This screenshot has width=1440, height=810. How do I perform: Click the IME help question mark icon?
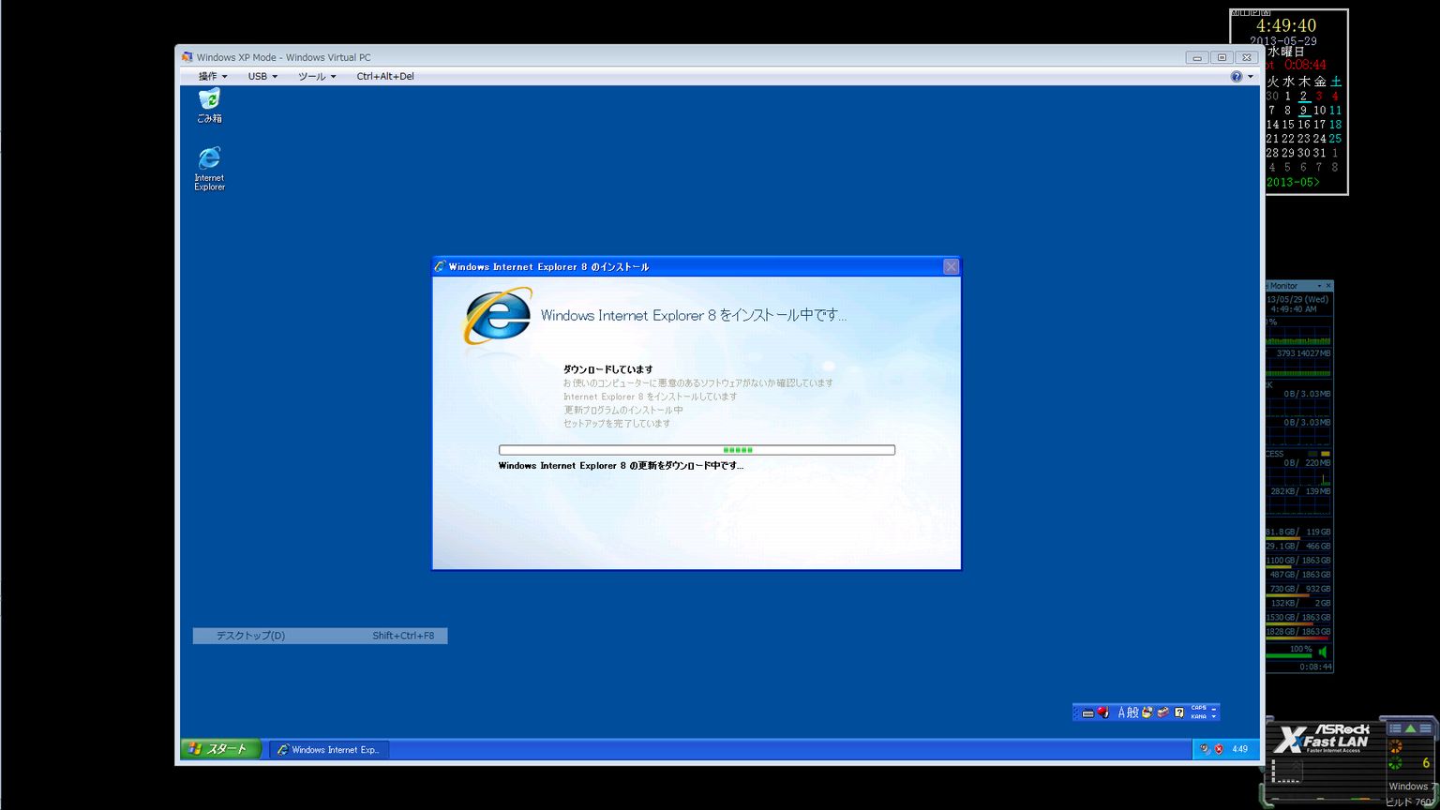coord(1179,712)
